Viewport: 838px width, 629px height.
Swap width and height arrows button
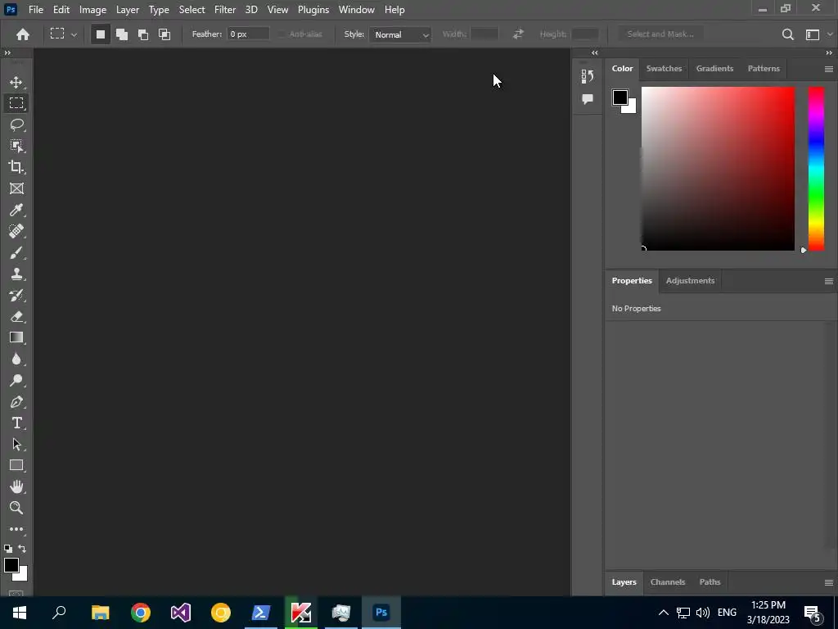pyautogui.click(x=518, y=34)
